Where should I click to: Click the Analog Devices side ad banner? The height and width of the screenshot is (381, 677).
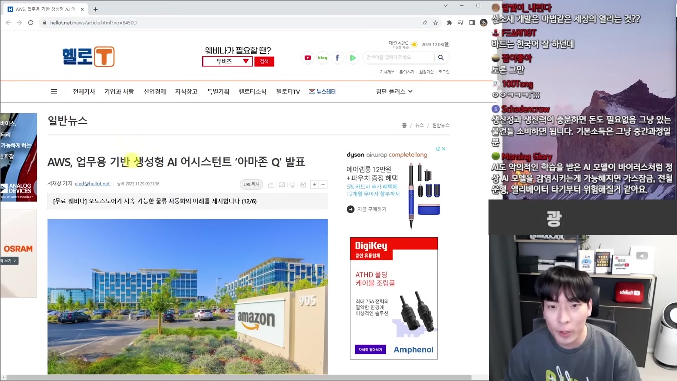click(x=18, y=157)
